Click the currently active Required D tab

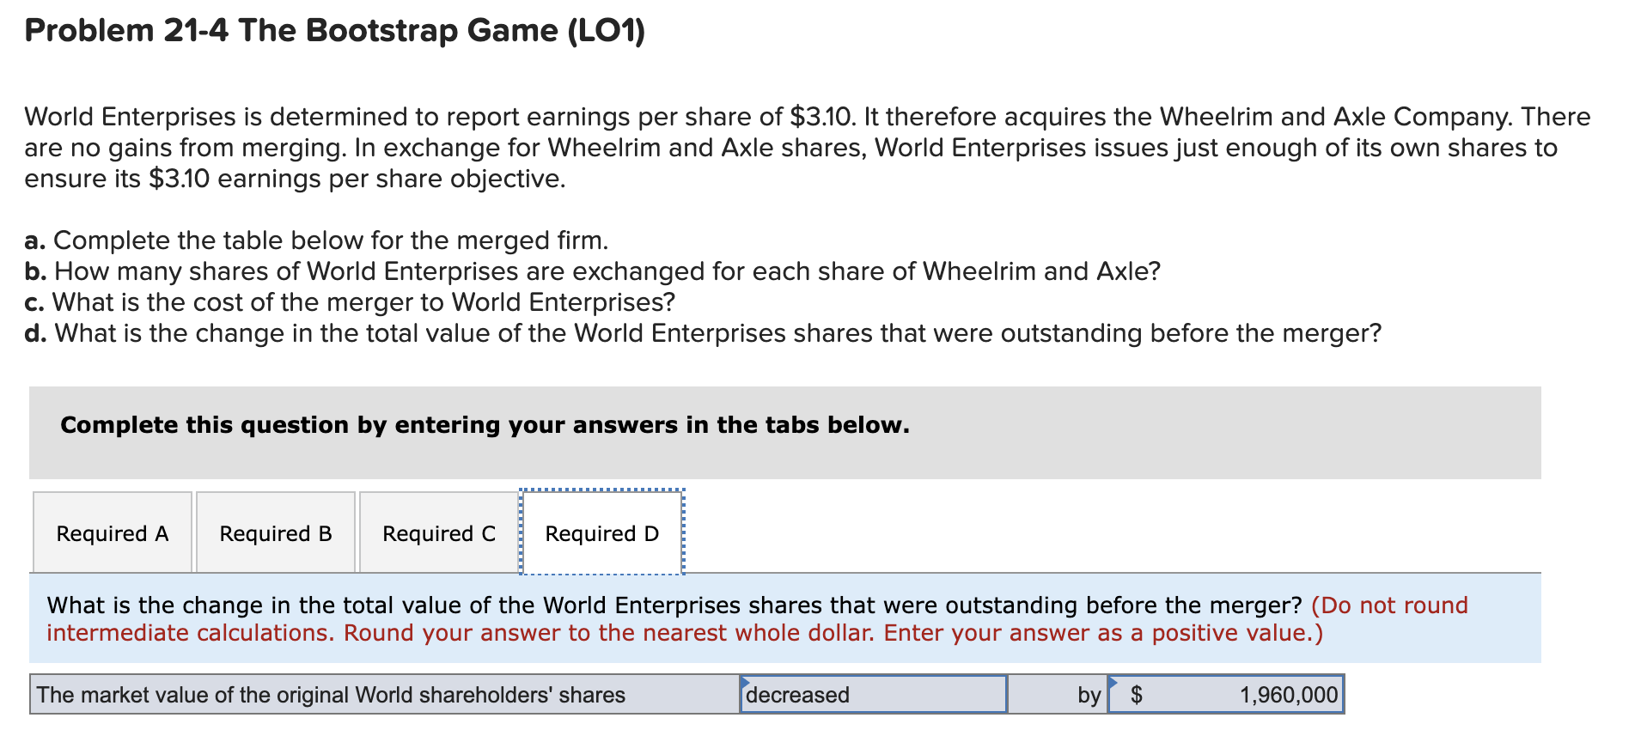[x=601, y=532]
